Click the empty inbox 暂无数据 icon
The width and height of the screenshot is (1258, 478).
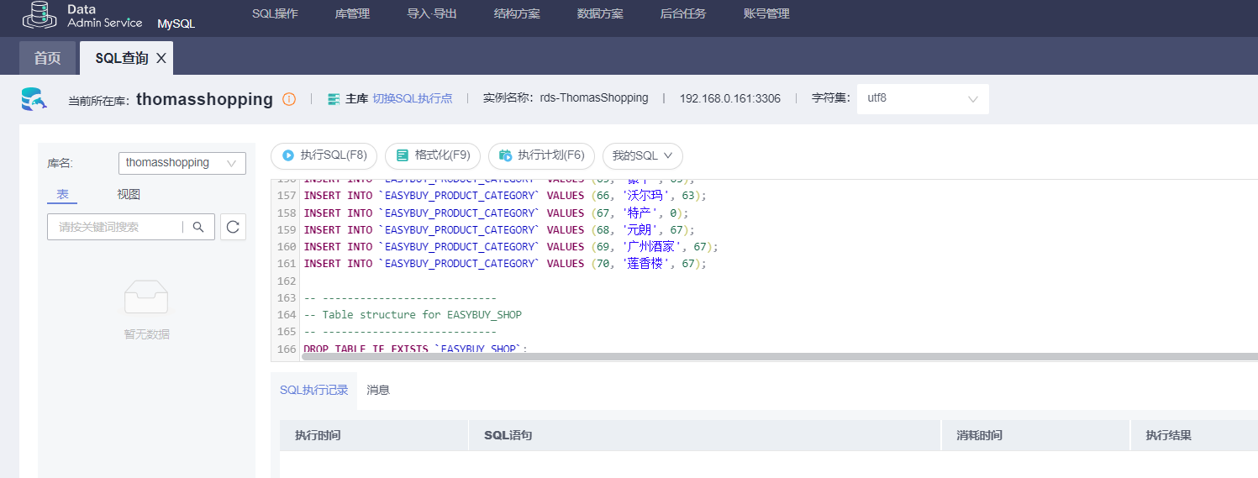[x=146, y=297]
